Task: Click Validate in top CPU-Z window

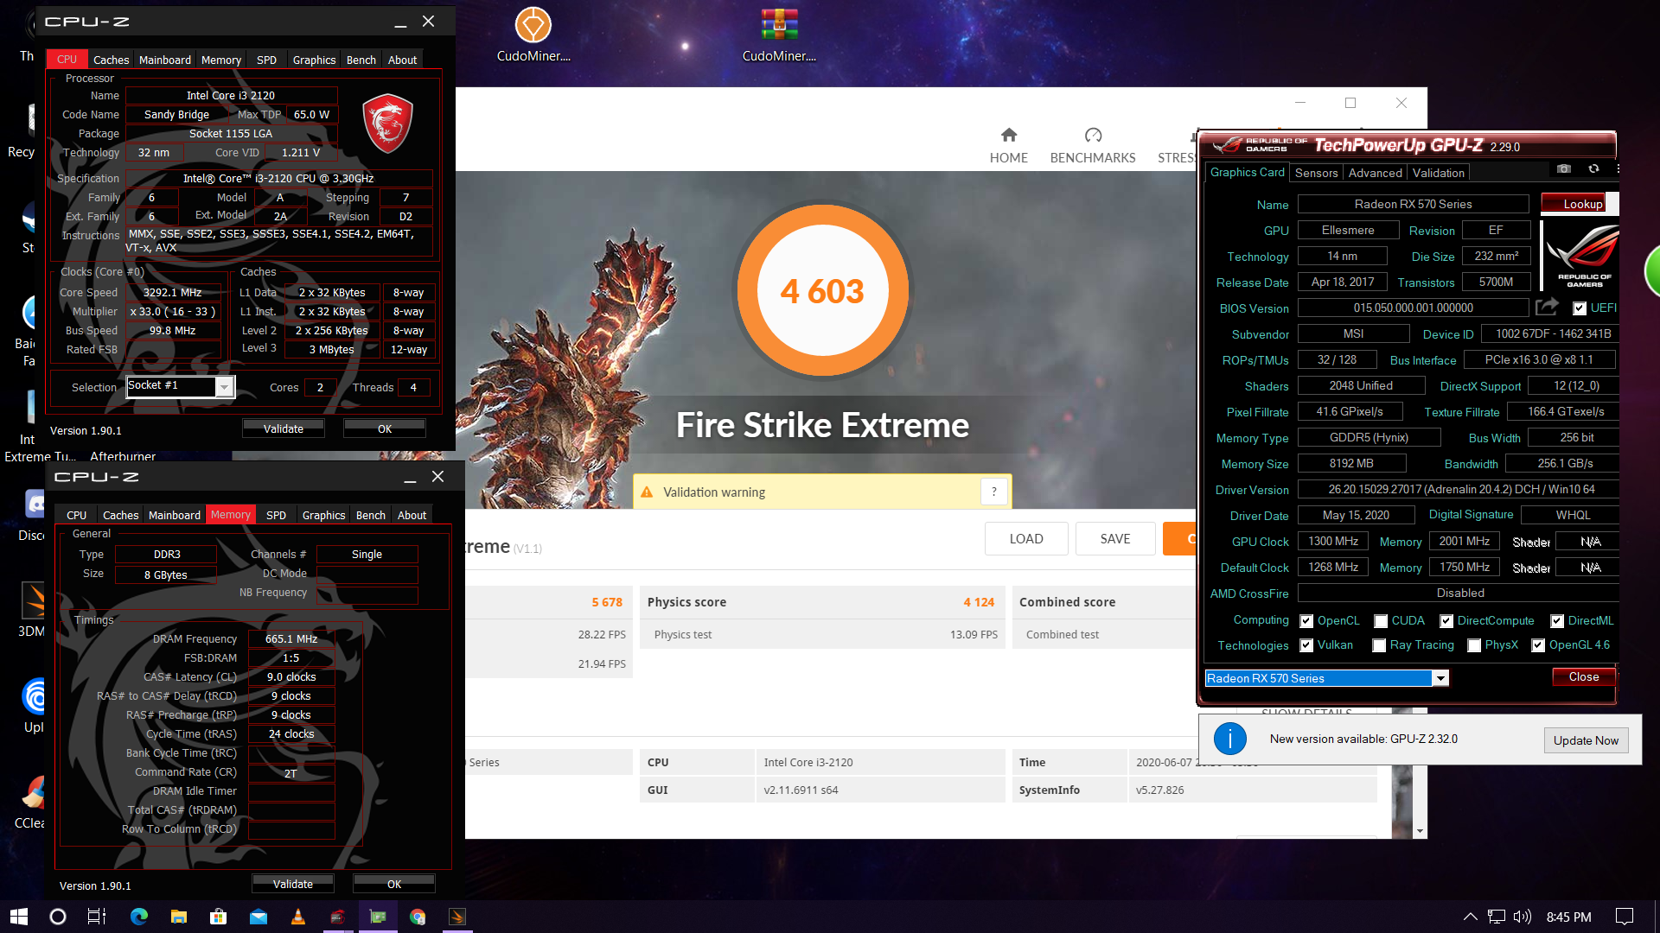Action: click(284, 428)
